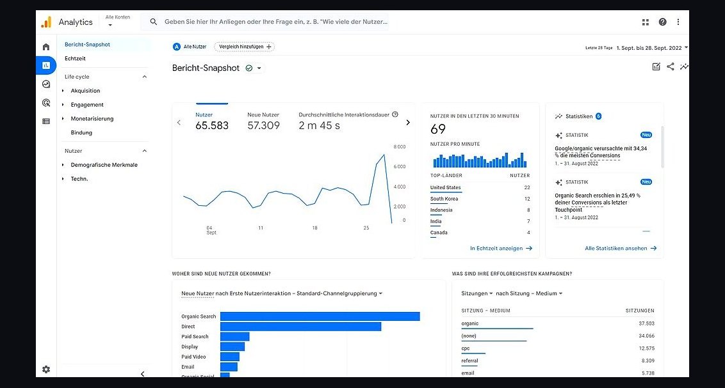Click the search magnifier icon
725x388 pixels.
[154, 22]
